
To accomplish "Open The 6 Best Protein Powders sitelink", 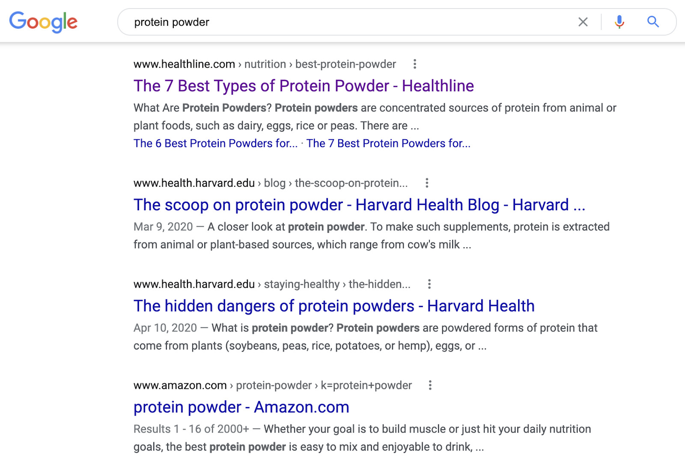I will (x=215, y=143).
